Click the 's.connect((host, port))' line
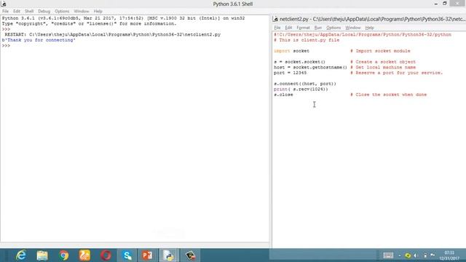This screenshot has height=262, width=466. [x=305, y=84]
